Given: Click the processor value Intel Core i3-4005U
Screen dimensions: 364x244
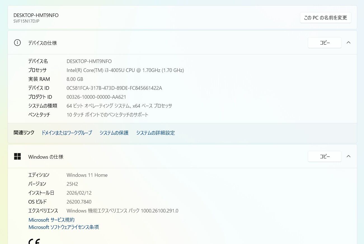Looking at the screenshot, I should [x=125, y=70].
